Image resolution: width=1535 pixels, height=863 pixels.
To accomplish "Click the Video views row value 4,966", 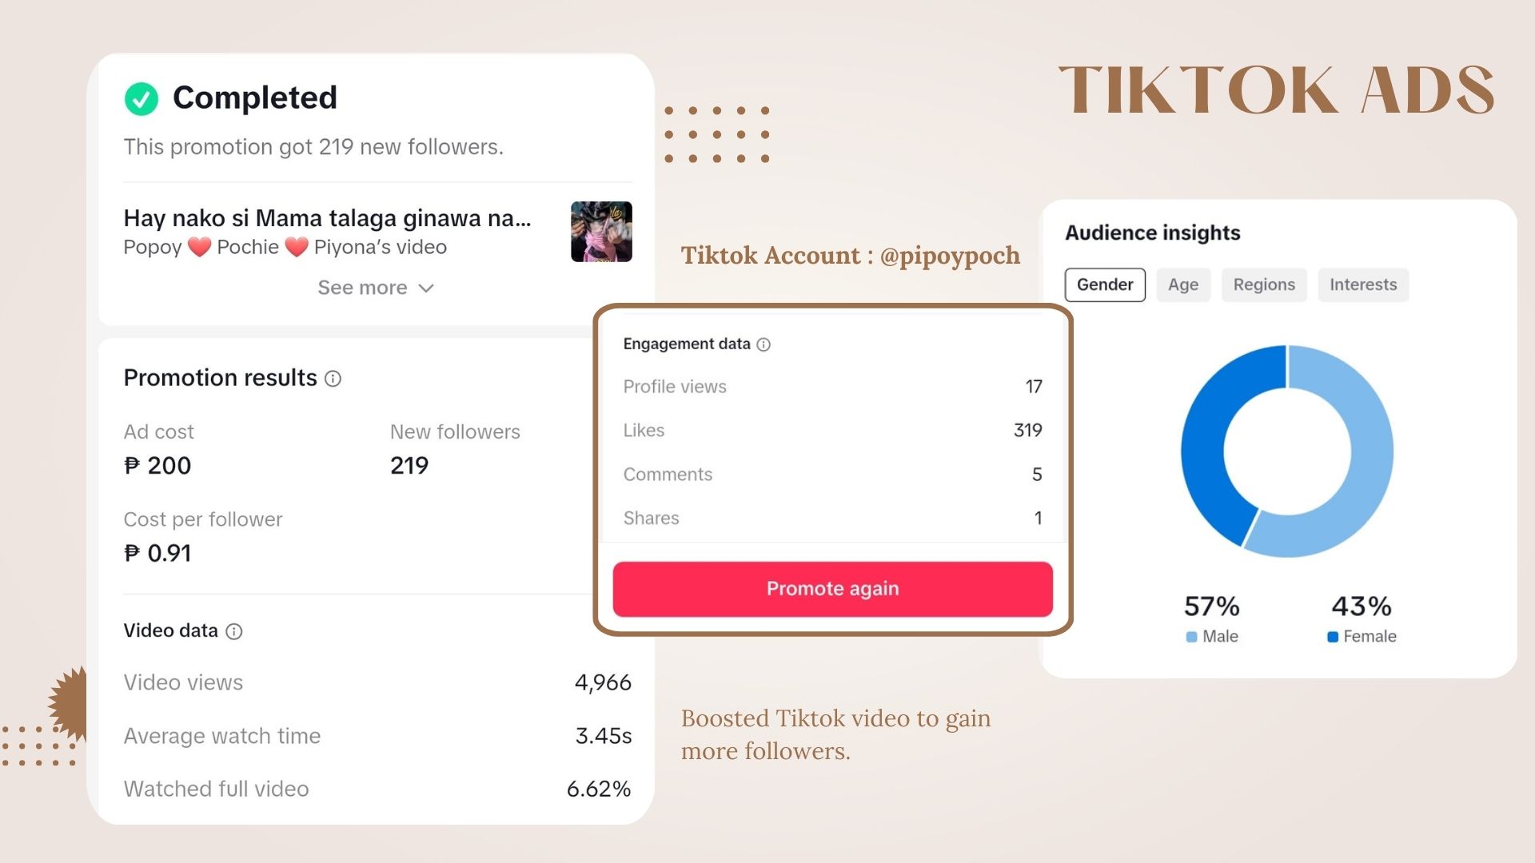I will tap(603, 682).
